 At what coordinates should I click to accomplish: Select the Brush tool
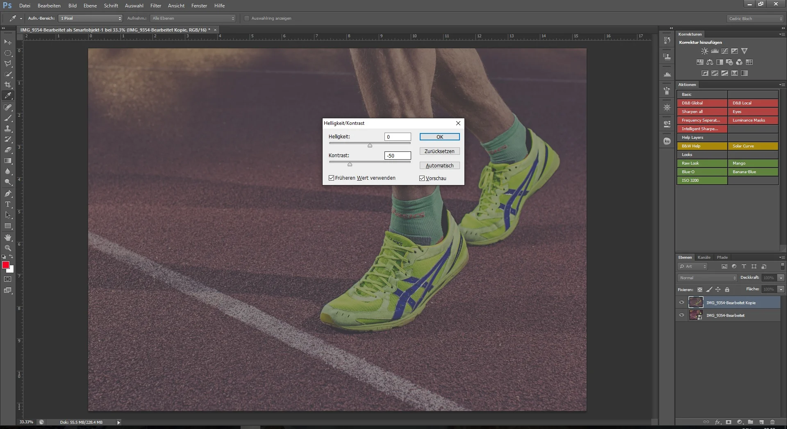(x=8, y=118)
